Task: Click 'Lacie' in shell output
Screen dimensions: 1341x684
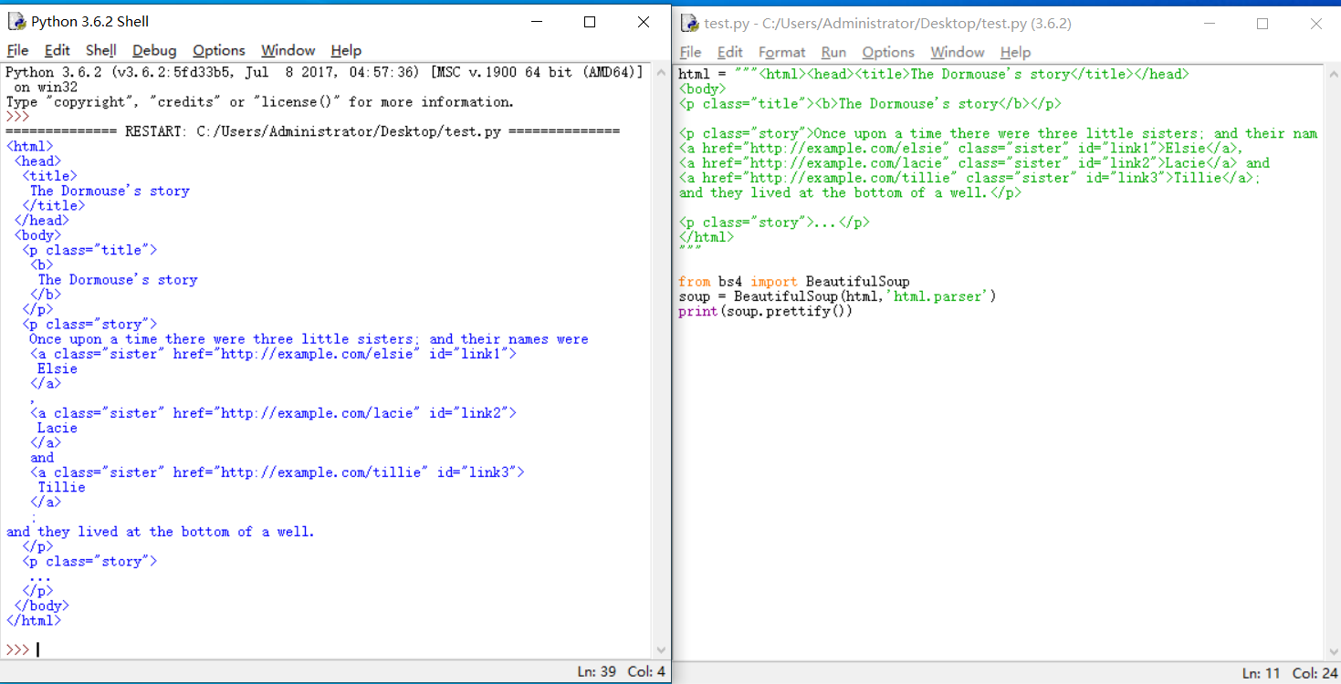Action: point(58,428)
